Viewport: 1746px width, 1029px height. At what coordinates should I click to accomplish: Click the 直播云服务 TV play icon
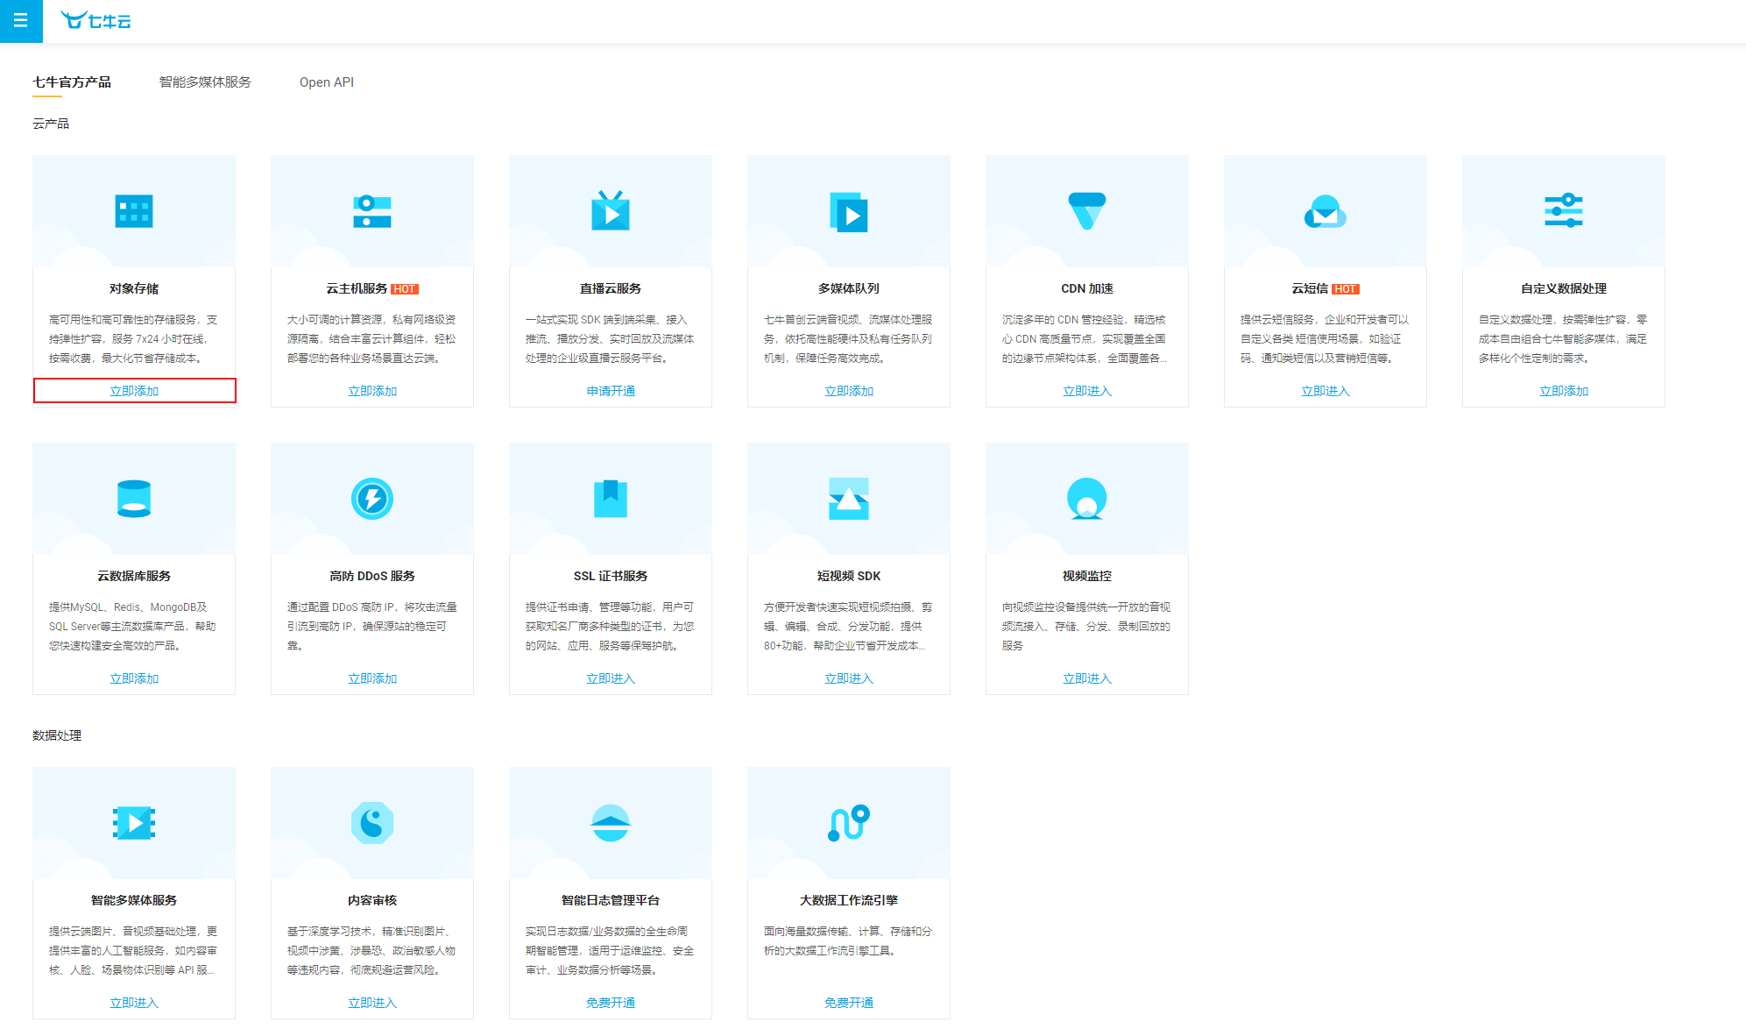[611, 211]
